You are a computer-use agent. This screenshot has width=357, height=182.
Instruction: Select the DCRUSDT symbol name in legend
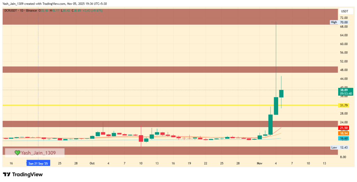11,11
